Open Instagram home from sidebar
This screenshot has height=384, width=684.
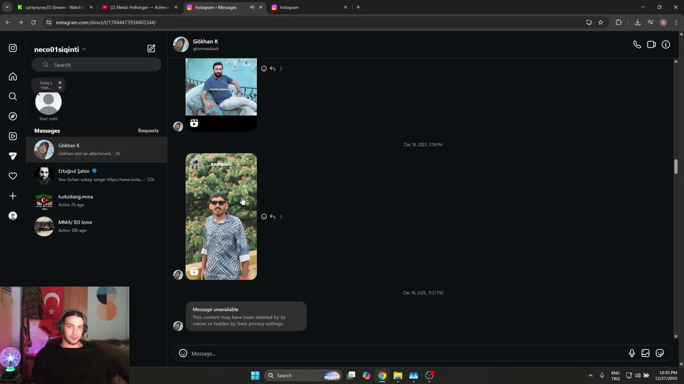coord(13,76)
